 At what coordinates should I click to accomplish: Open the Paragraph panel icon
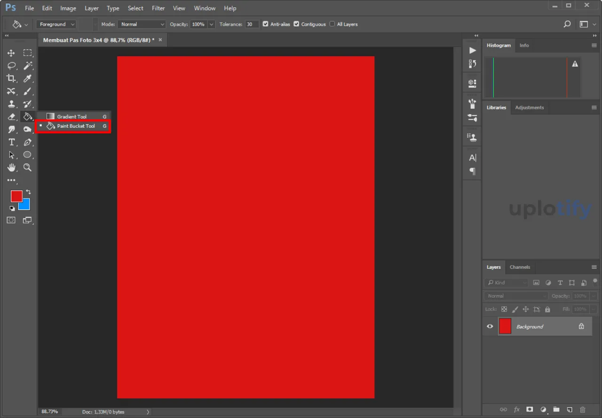tap(472, 171)
